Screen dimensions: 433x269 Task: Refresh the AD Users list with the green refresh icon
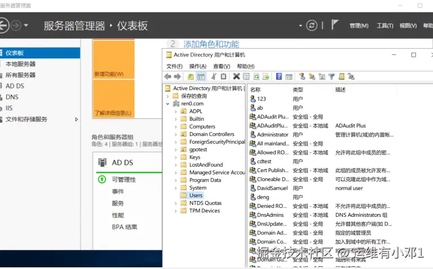[x=257, y=76]
